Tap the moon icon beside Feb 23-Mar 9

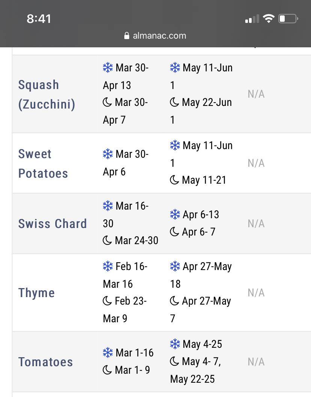coord(107,301)
